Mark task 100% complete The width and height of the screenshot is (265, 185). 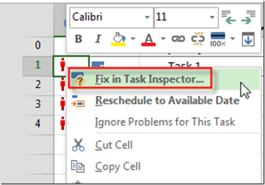218,39
